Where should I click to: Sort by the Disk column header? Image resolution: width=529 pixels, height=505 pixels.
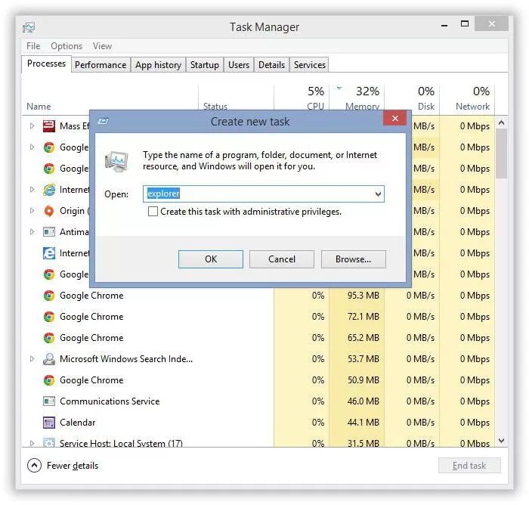[x=425, y=107]
